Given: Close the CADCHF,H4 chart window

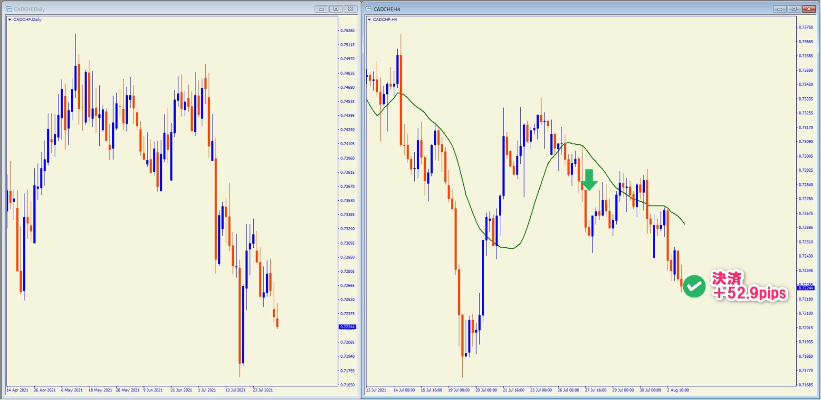Looking at the screenshot, I should coord(809,9).
